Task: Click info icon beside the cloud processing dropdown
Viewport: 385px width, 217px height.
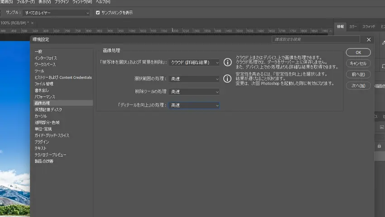Action: pyautogui.click(x=228, y=62)
